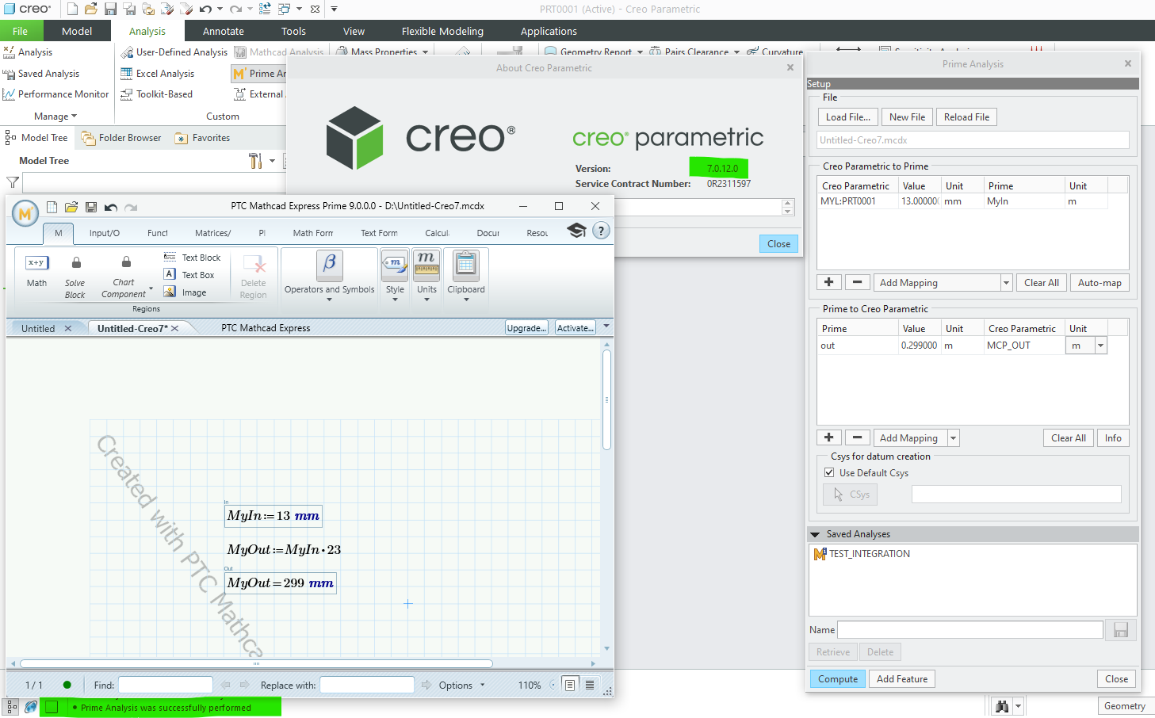Open the Folder Browser tab
The image size is (1155, 718).
121,138
